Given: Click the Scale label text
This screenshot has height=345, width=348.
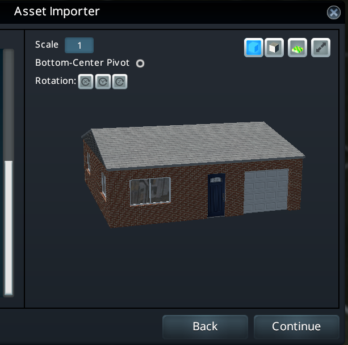Looking at the screenshot, I should coord(47,45).
